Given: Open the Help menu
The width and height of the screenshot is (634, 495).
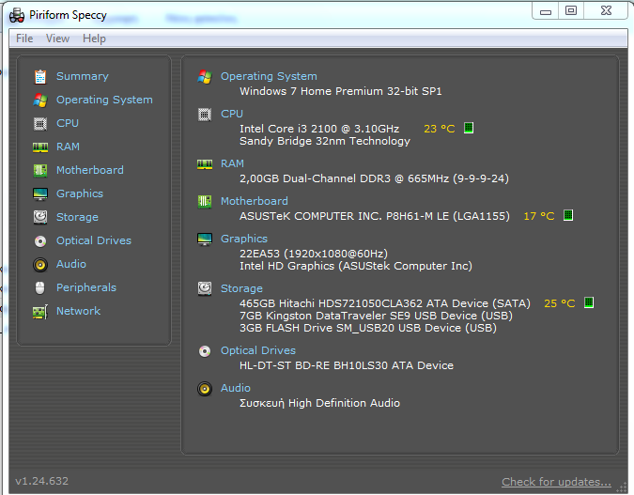Looking at the screenshot, I should (94, 39).
